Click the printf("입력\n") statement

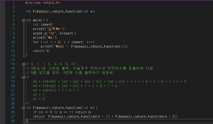[x=49, y=29]
